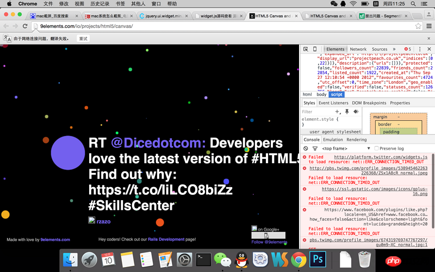Close the translation failed infobar
The width and height of the screenshot is (435, 272).
(428, 38)
